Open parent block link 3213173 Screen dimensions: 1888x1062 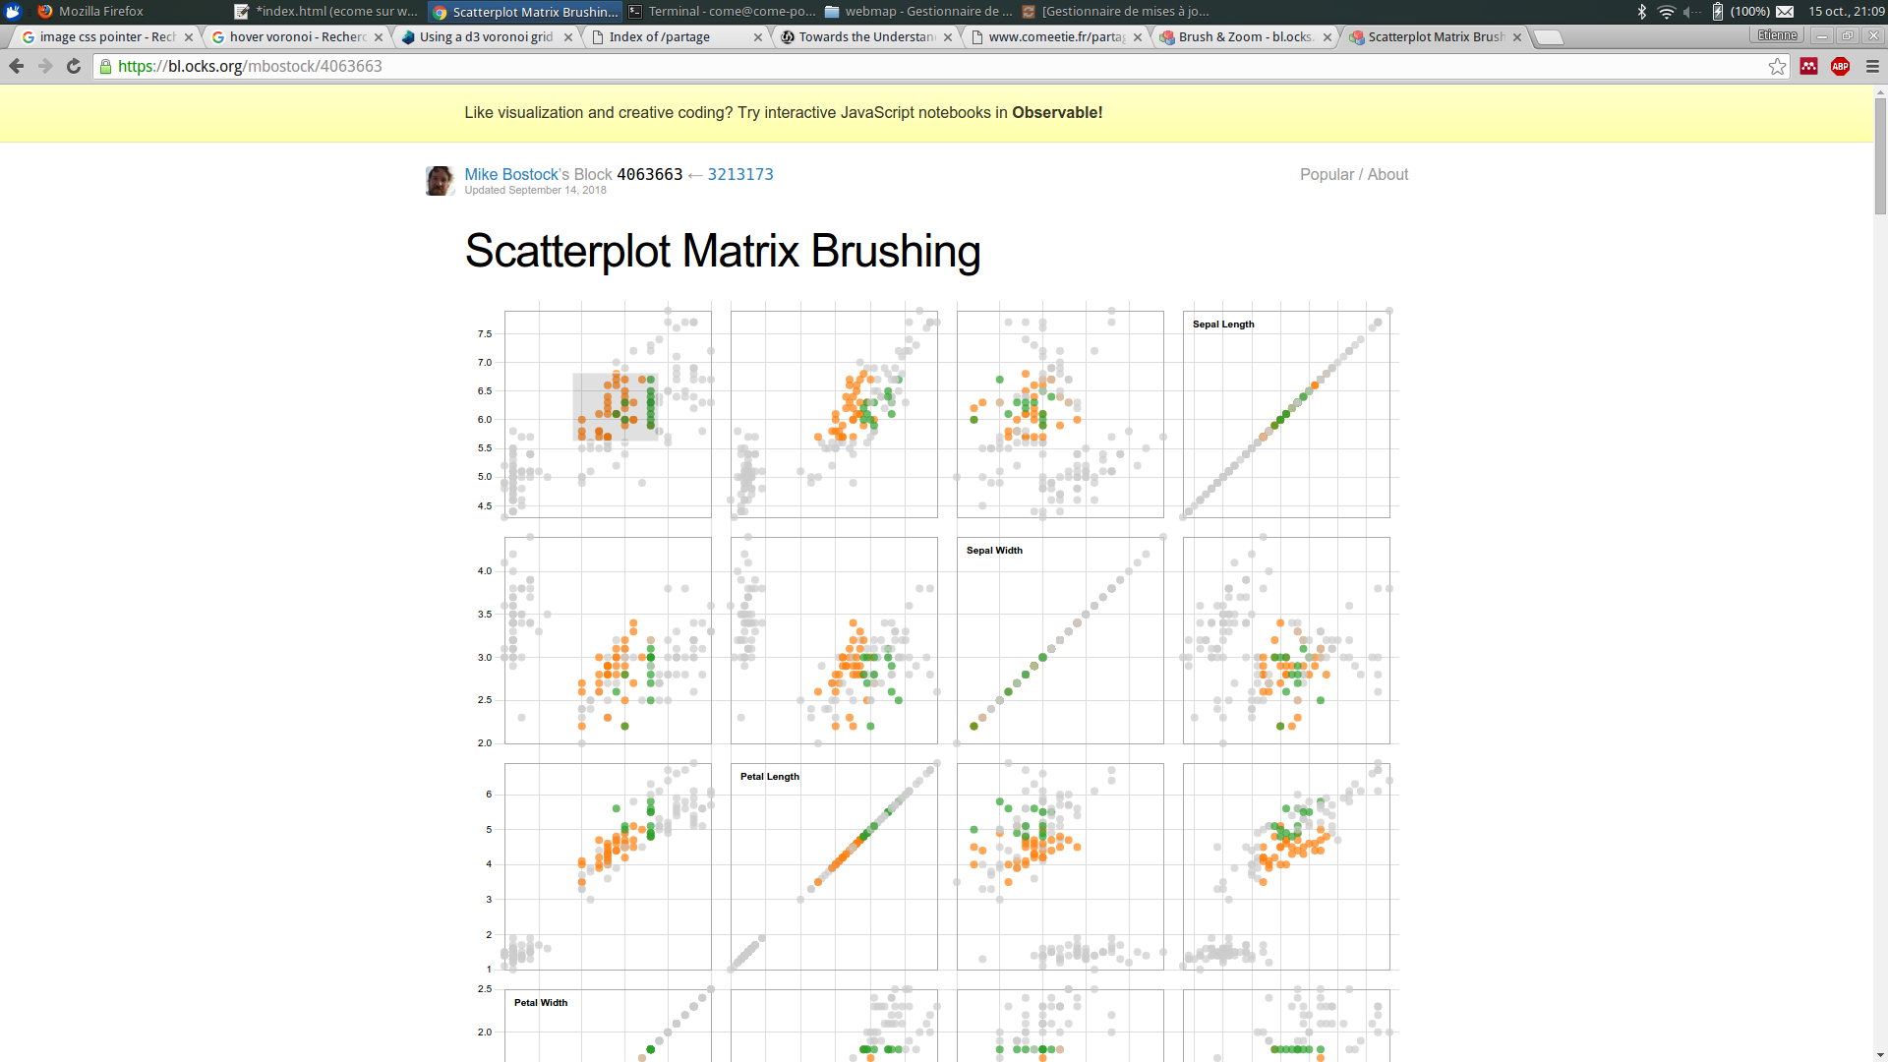pos(740,174)
